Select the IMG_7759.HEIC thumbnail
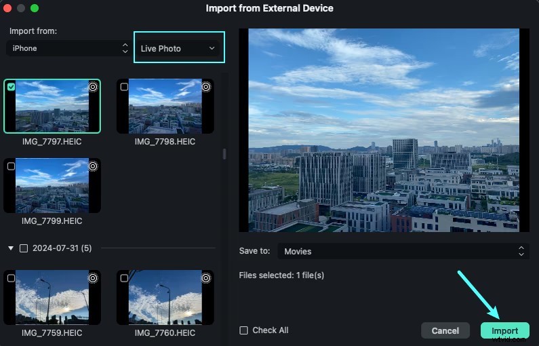 52,297
